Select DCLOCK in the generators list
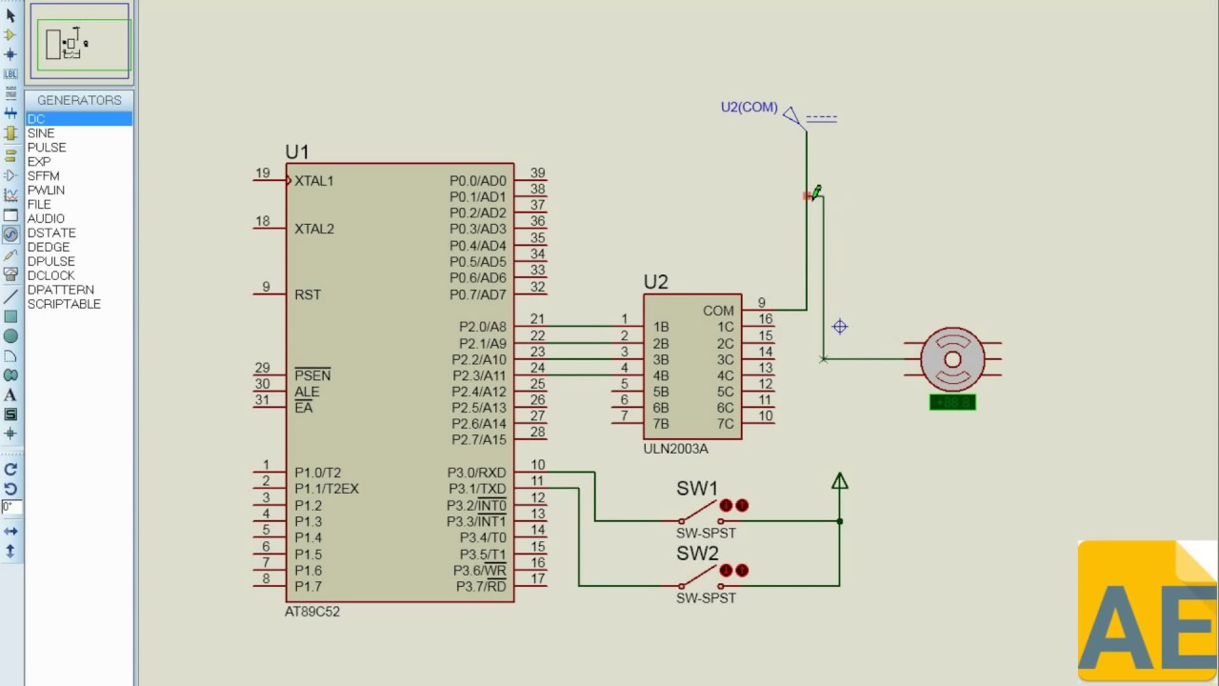The image size is (1219, 686). [x=79, y=275]
